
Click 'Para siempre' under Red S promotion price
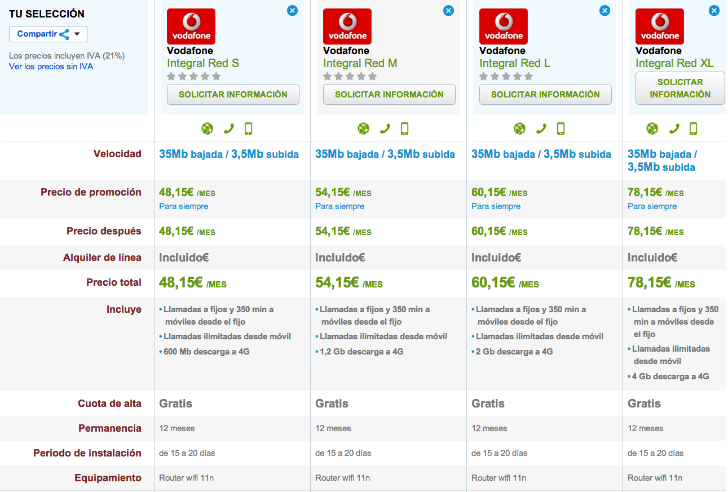[183, 206]
